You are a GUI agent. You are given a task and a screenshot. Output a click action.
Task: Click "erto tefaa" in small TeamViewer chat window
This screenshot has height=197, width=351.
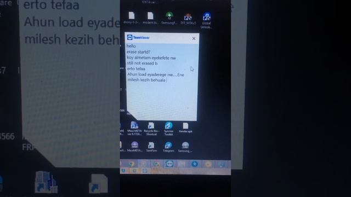136,69
